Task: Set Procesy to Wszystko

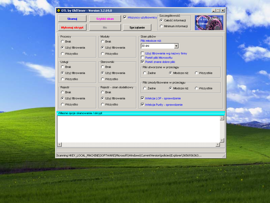Action: (62, 54)
